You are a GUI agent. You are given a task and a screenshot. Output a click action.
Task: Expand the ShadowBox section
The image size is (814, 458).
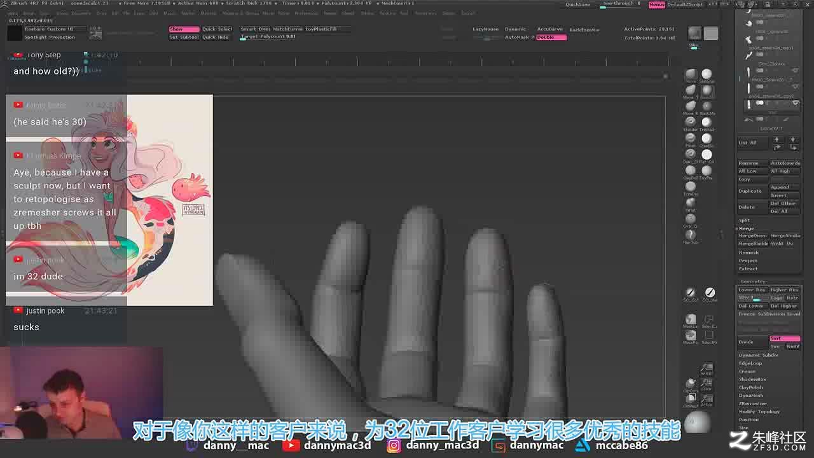[752, 379]
